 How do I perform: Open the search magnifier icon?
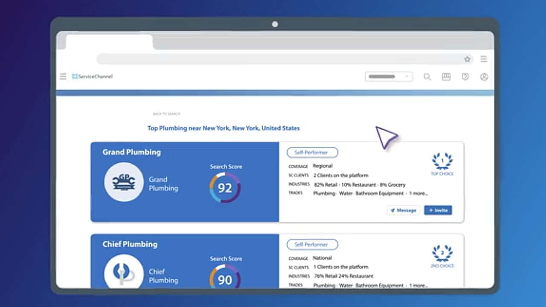427,77
